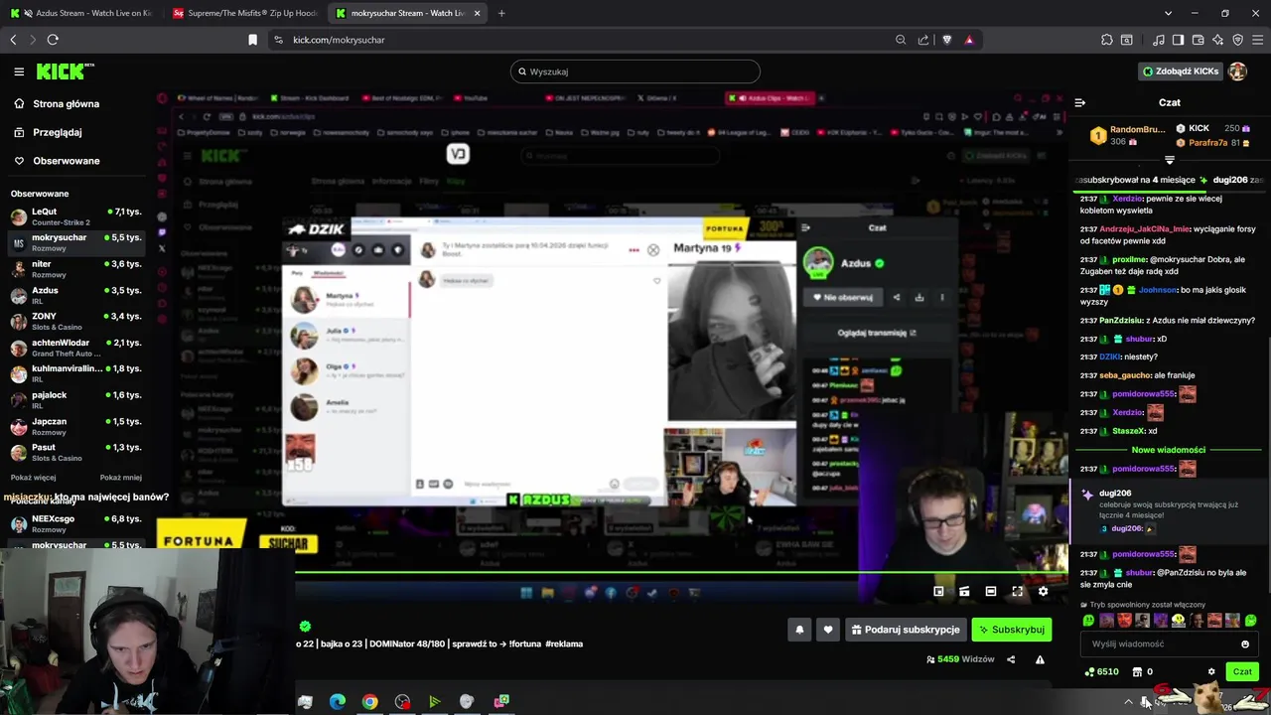Open media control music note icon
1271x715 pixels.
1159,40
